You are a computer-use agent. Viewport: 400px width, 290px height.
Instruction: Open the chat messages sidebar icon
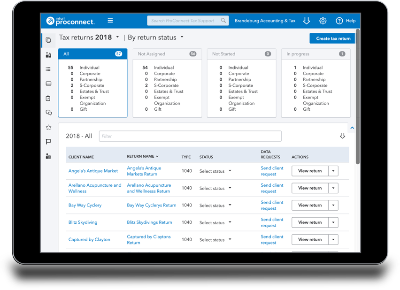(x=49, y=113)
